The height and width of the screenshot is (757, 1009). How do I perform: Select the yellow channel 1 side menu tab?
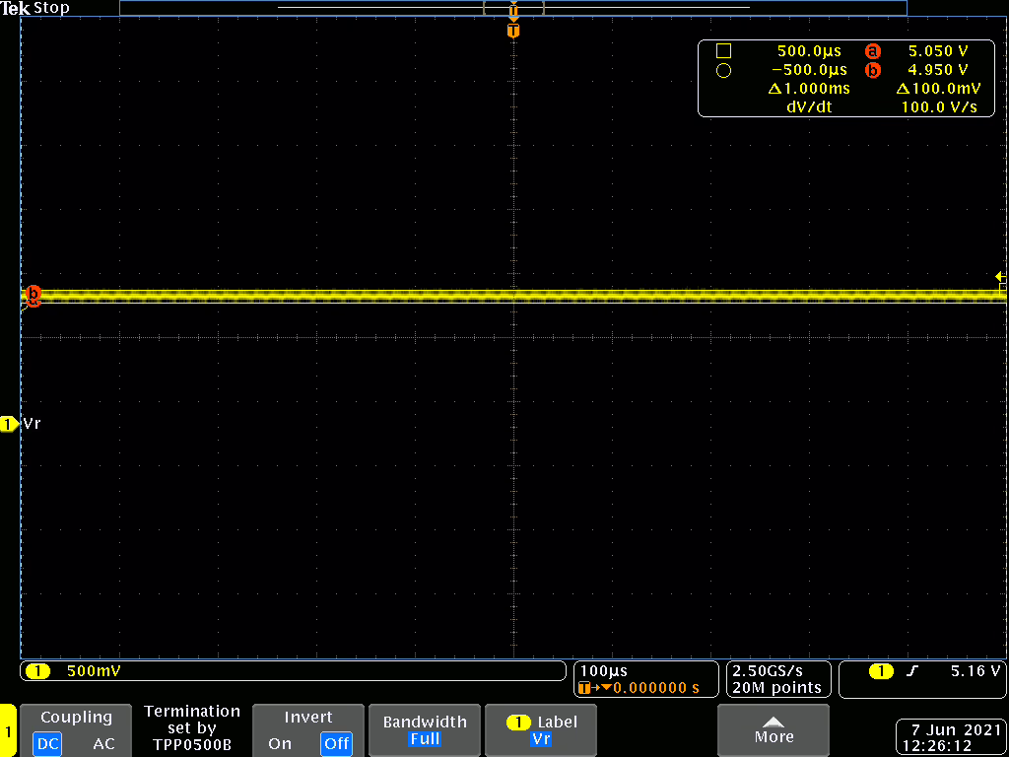click(8, 731)
